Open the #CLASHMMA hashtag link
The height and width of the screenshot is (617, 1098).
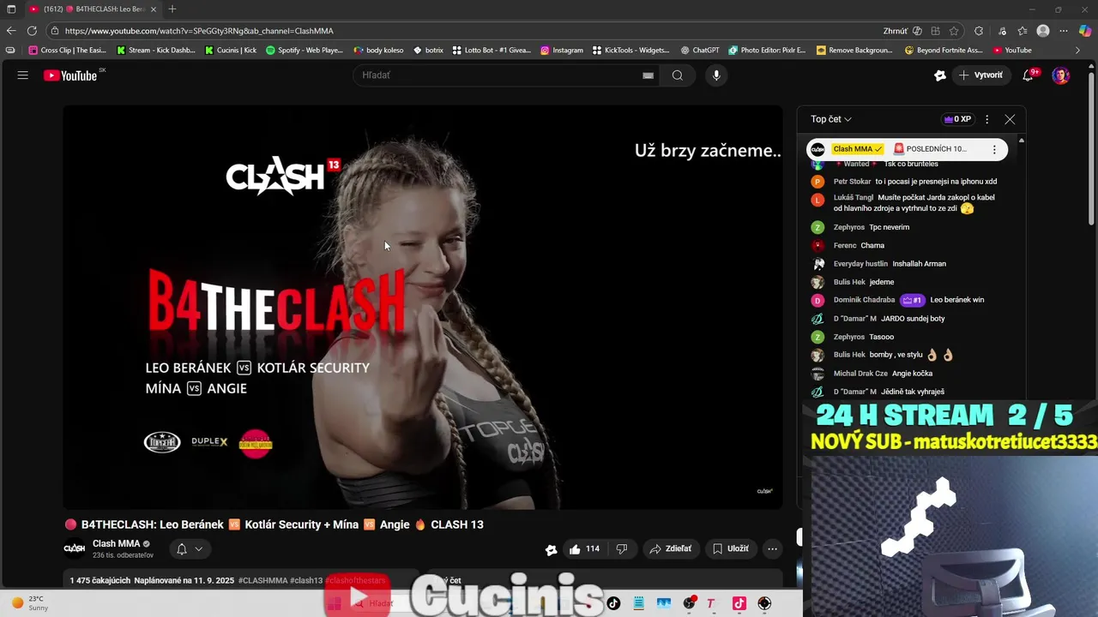pos(263,580)
